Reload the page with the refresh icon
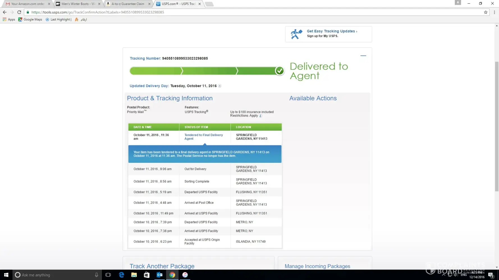Screen dimensions: 499x280 19,12
